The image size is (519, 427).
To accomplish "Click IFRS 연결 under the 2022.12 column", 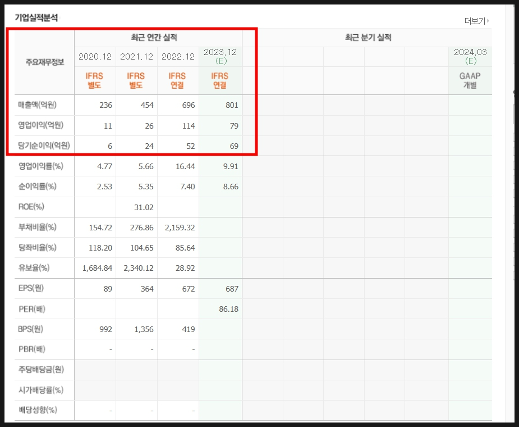I will (x=177, y=80).
